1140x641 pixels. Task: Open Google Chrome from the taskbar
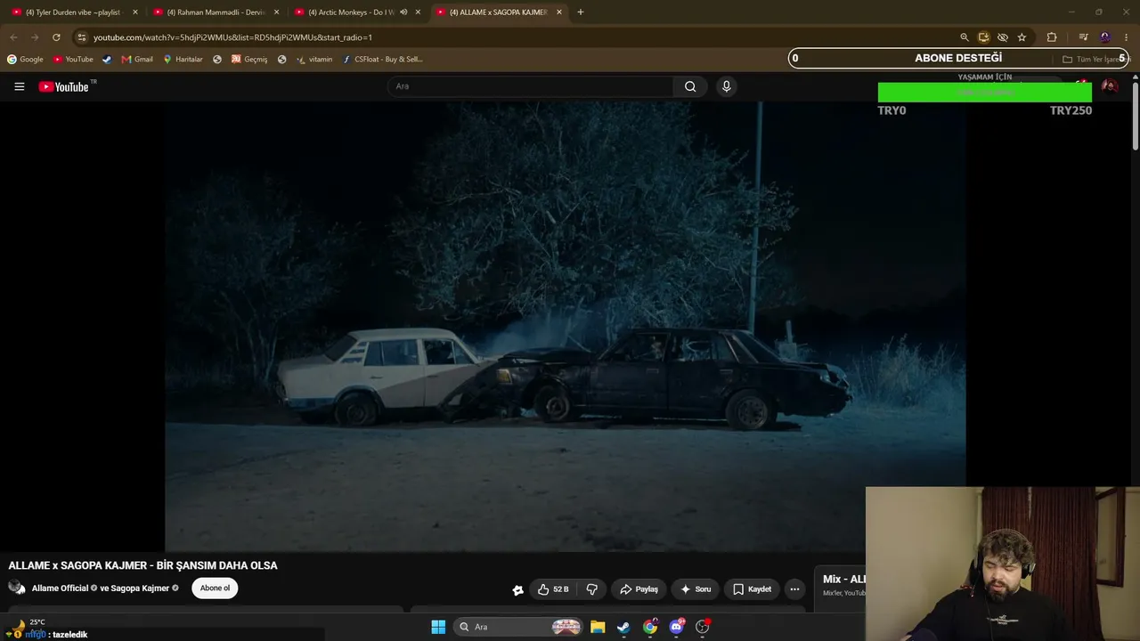click(x=650, y=627)
